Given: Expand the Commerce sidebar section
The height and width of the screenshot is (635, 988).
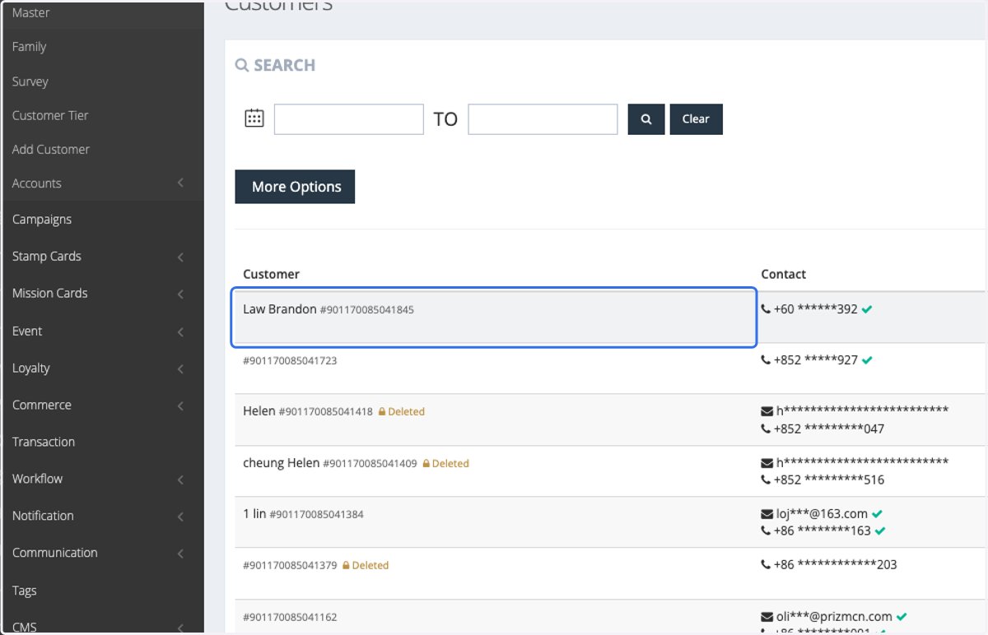Looking at the screenshot, I should point(102,405).
